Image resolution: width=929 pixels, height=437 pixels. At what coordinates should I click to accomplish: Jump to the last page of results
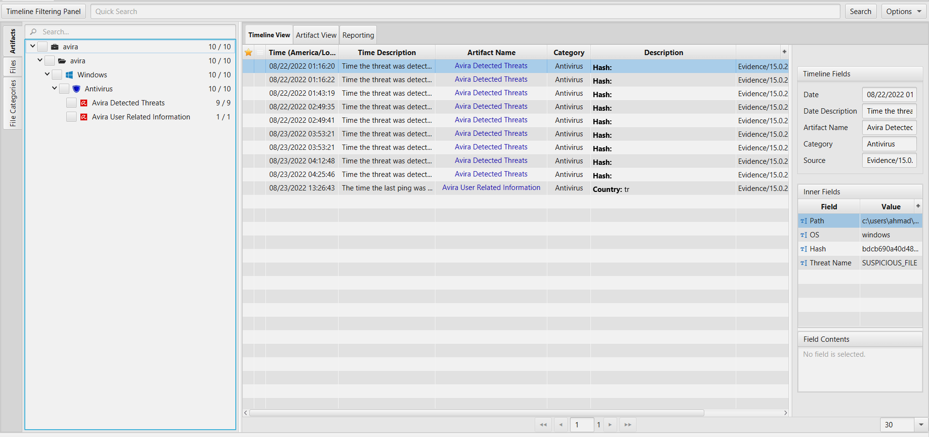[628, 425]
